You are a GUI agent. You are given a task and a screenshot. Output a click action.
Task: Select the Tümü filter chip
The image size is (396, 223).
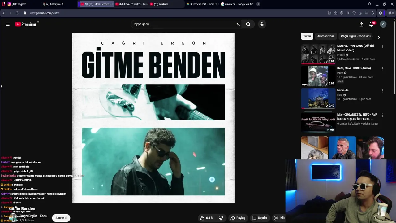307,36
